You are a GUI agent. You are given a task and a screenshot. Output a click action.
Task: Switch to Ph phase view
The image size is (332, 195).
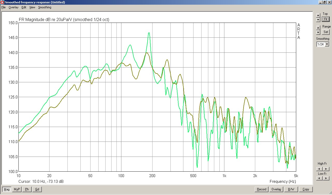(27, 189)
